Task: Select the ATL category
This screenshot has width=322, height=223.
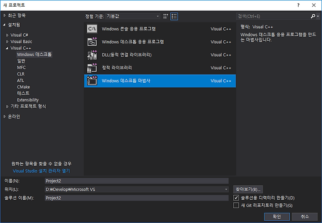Action: tap(21, 80)
